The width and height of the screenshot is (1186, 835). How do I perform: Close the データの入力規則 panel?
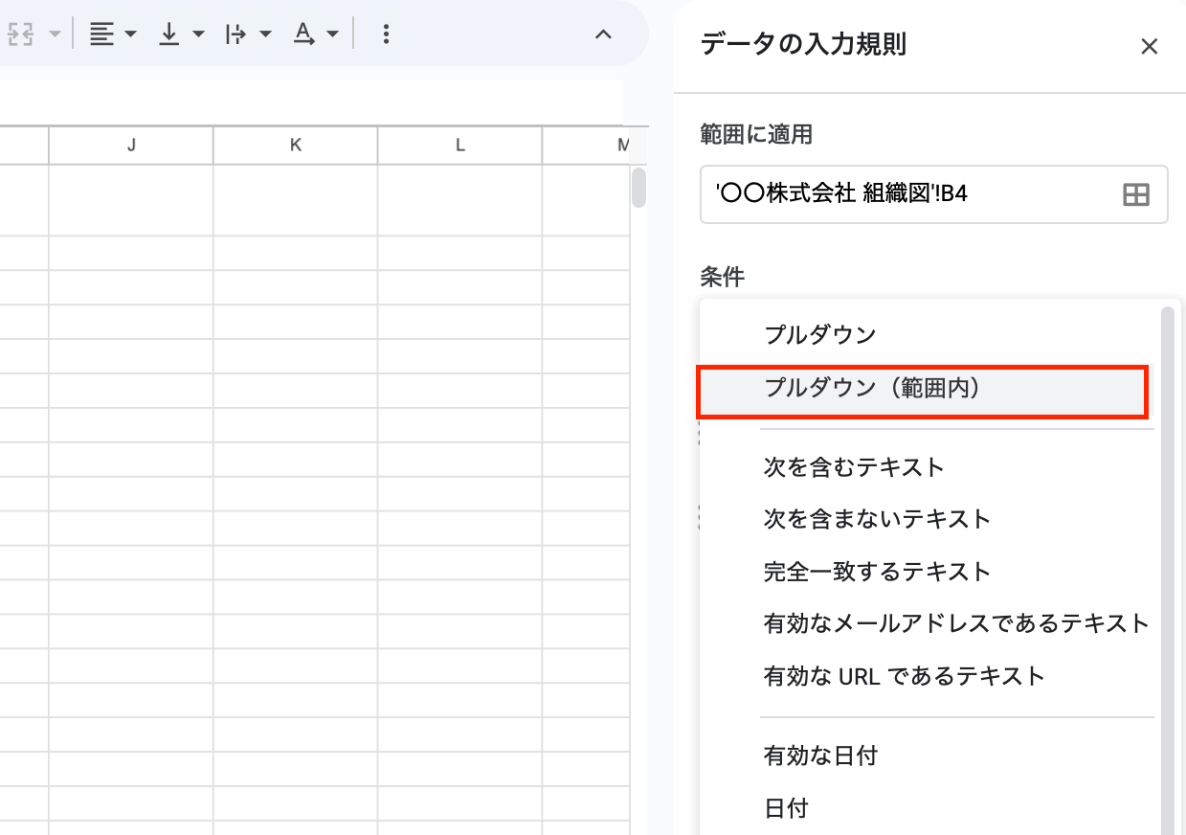point(1149,46)
